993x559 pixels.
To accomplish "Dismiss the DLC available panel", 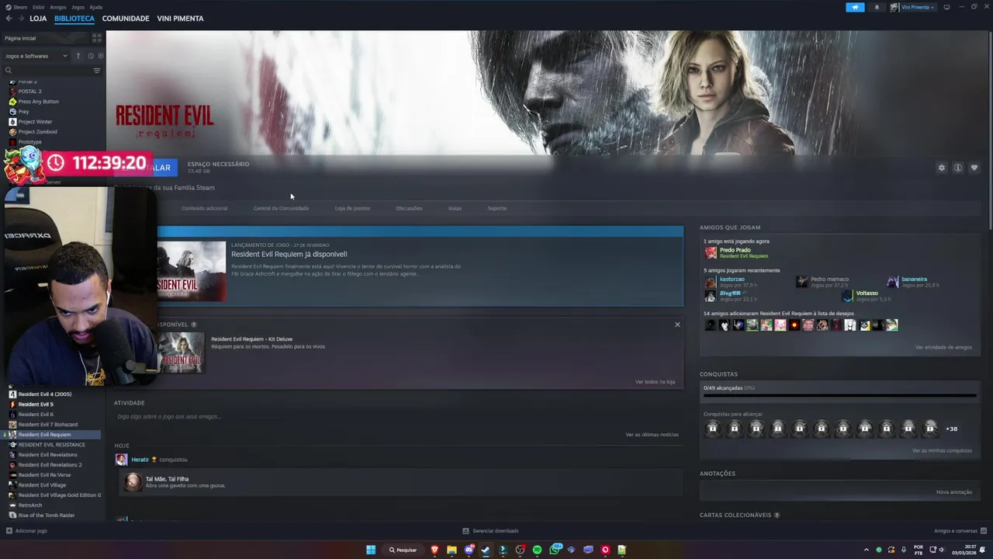I will pyautogui.click(x=677, y=325).
